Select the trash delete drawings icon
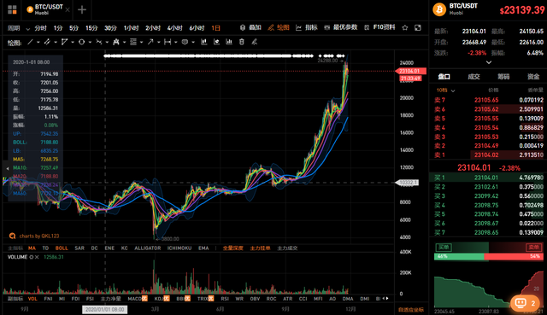547x315 pixels. click(x=242, y=42)
